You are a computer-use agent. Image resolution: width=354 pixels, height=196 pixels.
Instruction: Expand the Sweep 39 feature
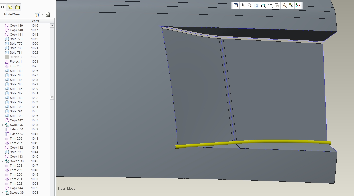point(2,193)
